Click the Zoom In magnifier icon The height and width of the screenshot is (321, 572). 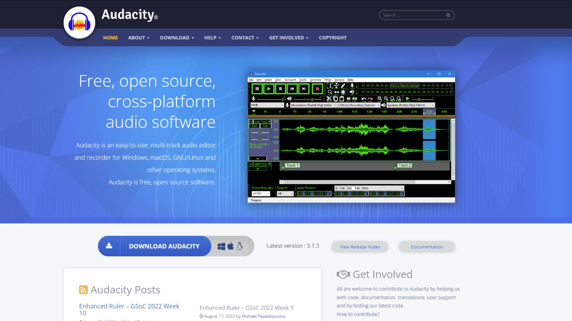(x=380, y=99)
